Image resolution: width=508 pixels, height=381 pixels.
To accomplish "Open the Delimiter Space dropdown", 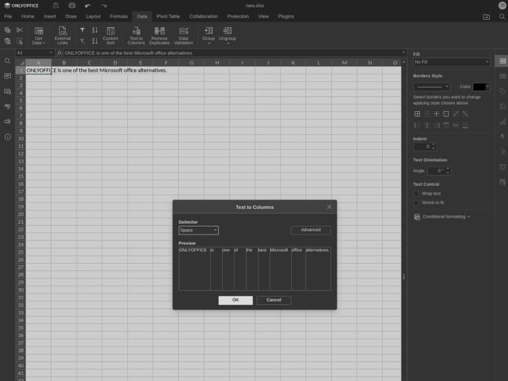I will pyautogui.click(x=198, y=230).
